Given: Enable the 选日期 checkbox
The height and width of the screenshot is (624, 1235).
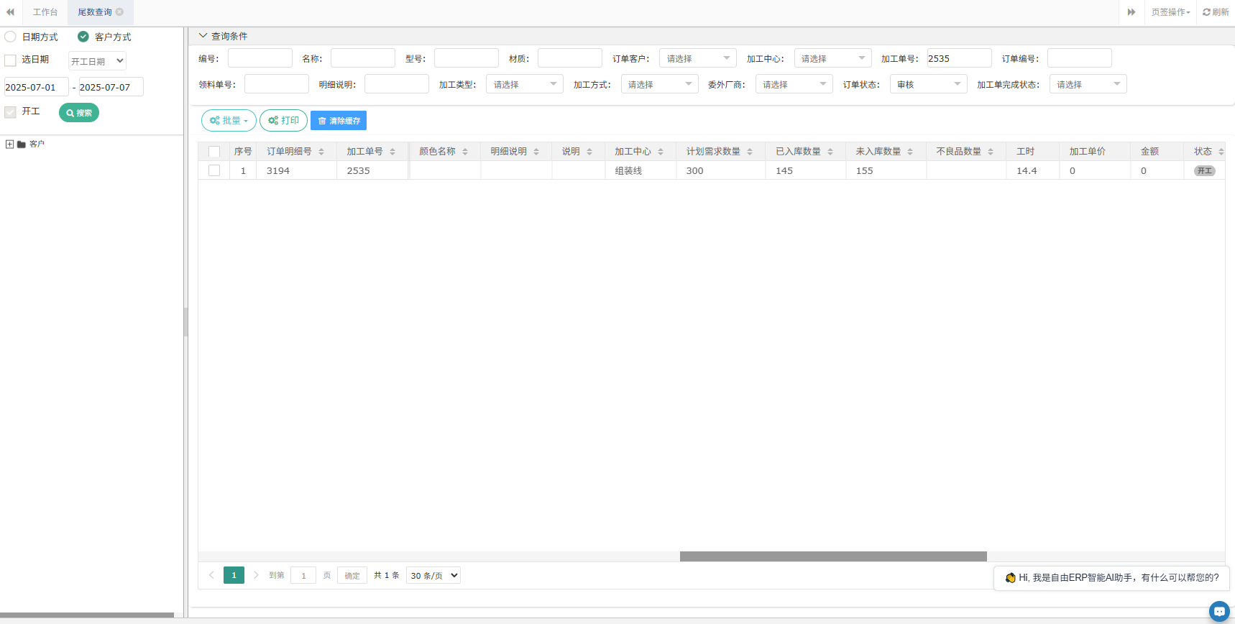Looking at the screenshot, I should coord(11,60).
